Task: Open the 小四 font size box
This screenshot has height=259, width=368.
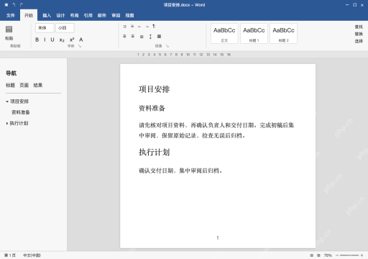Action: (65, 28)
